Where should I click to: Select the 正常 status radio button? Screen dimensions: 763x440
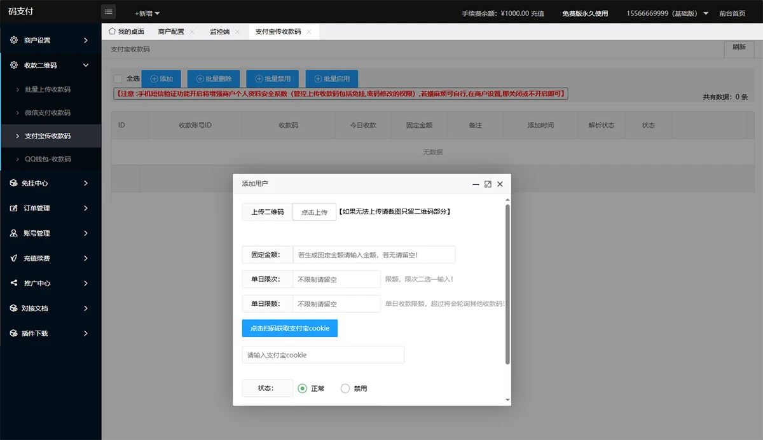pyautogui.click(x=303, y=388)
